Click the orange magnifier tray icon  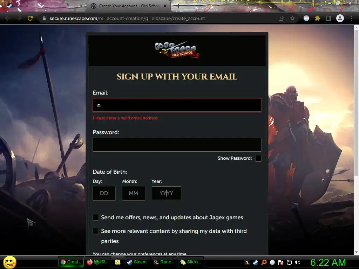click(x=264, y=262)
